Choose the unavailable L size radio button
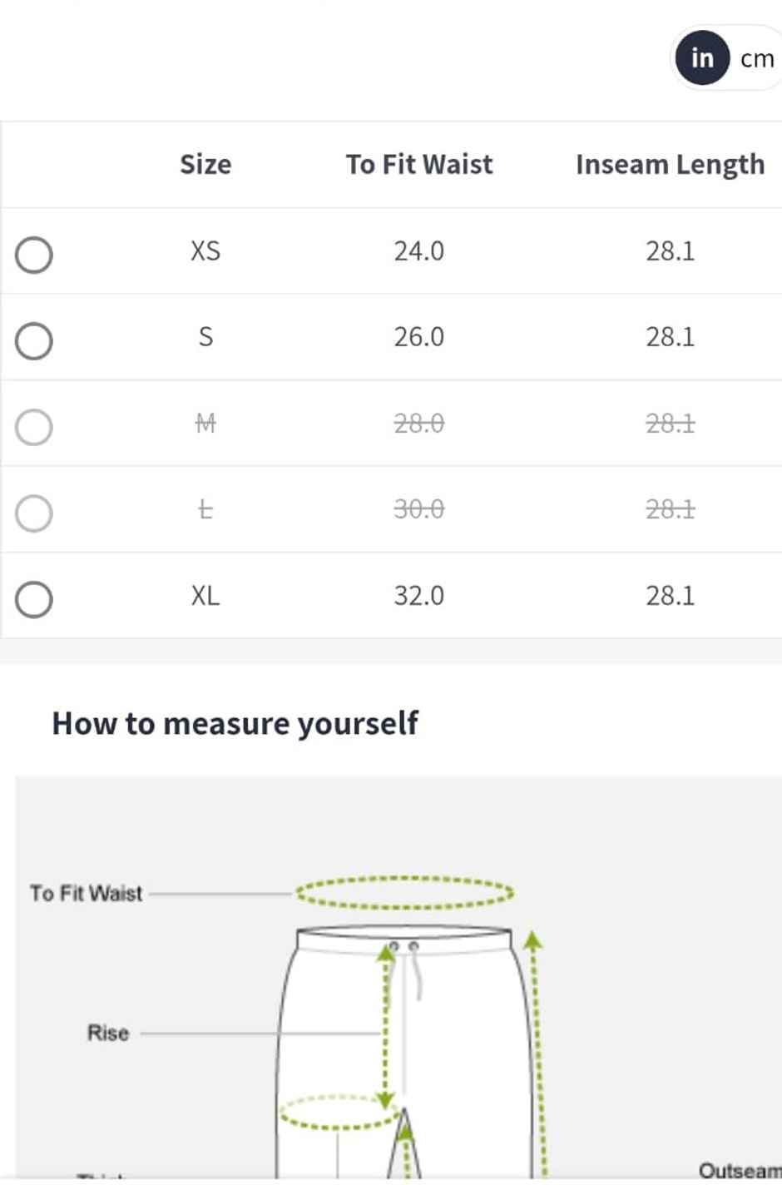This screenshot has width=782, height=1185. 34,513
